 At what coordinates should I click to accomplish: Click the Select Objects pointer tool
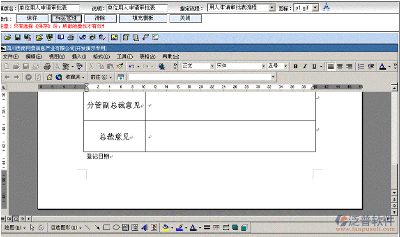[x=32, y=227]
